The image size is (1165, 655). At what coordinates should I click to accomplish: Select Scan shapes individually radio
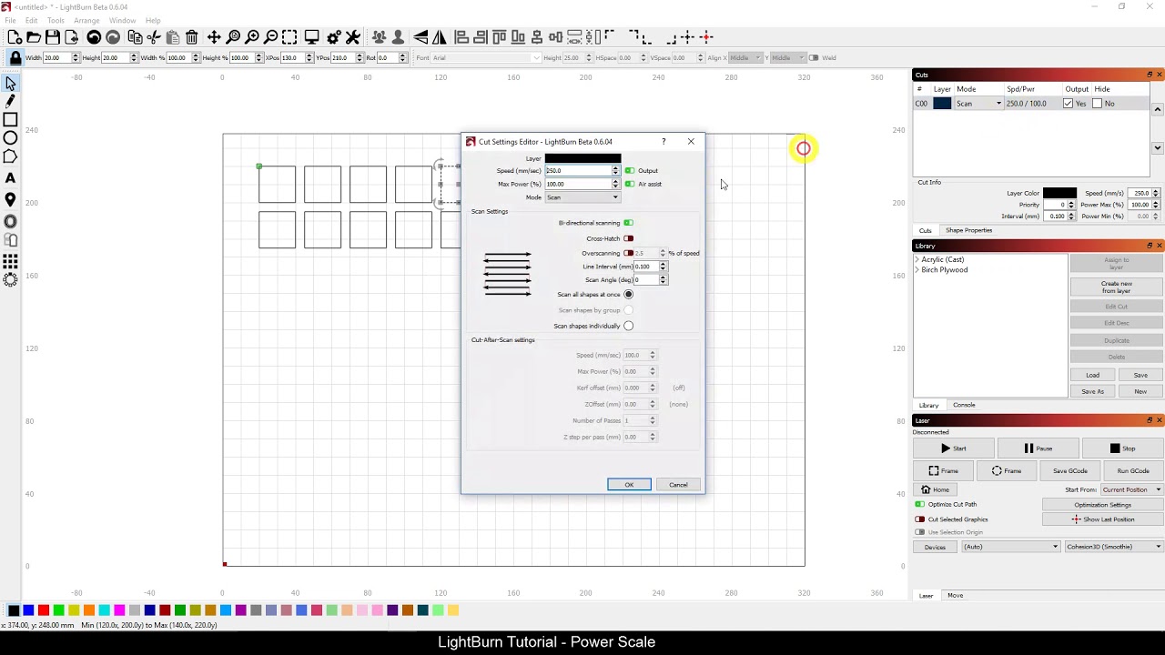(x=628, y=326)
